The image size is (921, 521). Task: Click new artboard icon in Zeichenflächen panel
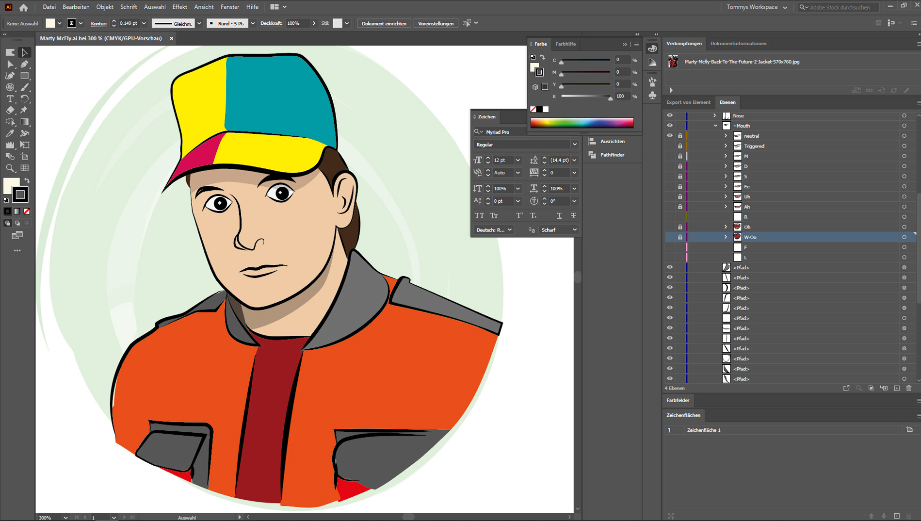897,516
